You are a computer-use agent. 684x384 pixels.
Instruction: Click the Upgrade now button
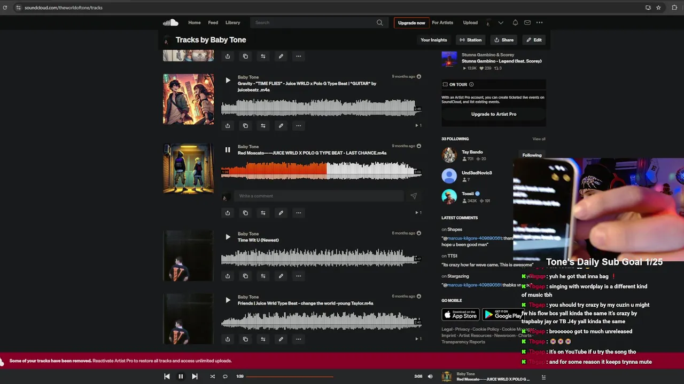pyautogui.click(x=411, y=22)
